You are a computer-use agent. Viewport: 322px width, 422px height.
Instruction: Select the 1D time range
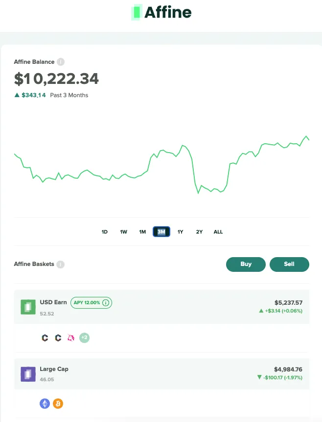click(x=105, y=232)
